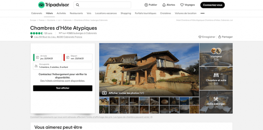Open the Voyageur (121) photo tile

(x=216, y=55)
